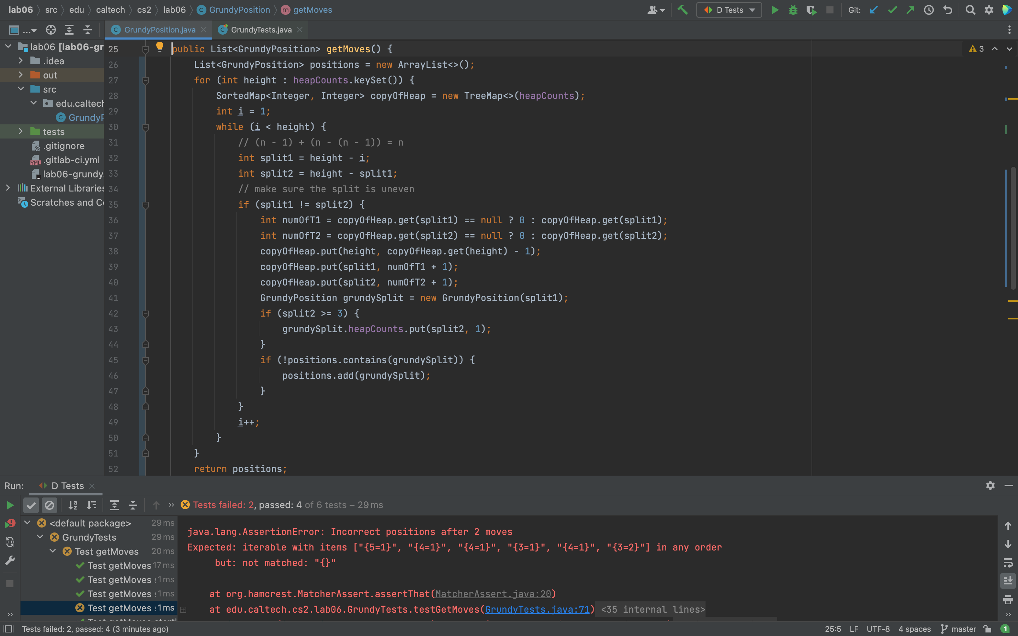Start debugging with the bug icon
This screenshot has height=636, width=1018.
(793, 10)
